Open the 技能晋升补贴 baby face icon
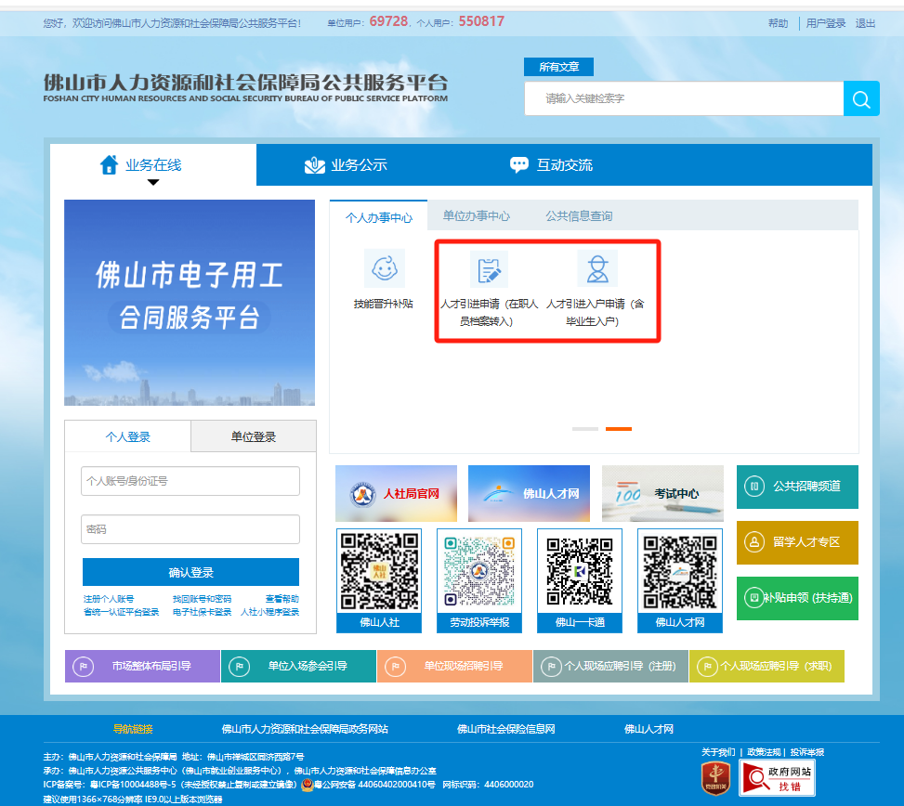Viewport: 904px width, 806px height. [384, 269]
